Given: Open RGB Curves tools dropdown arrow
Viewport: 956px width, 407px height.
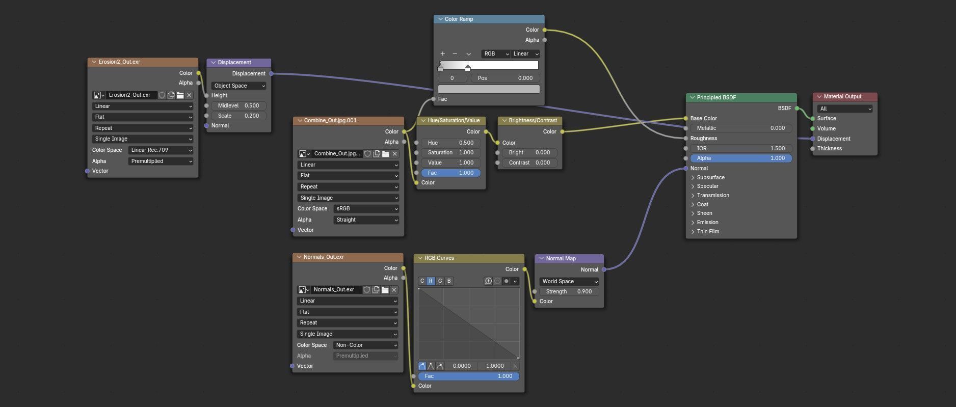Looking at the screenshot, I should pyautogui.click(x=515, y=281).
